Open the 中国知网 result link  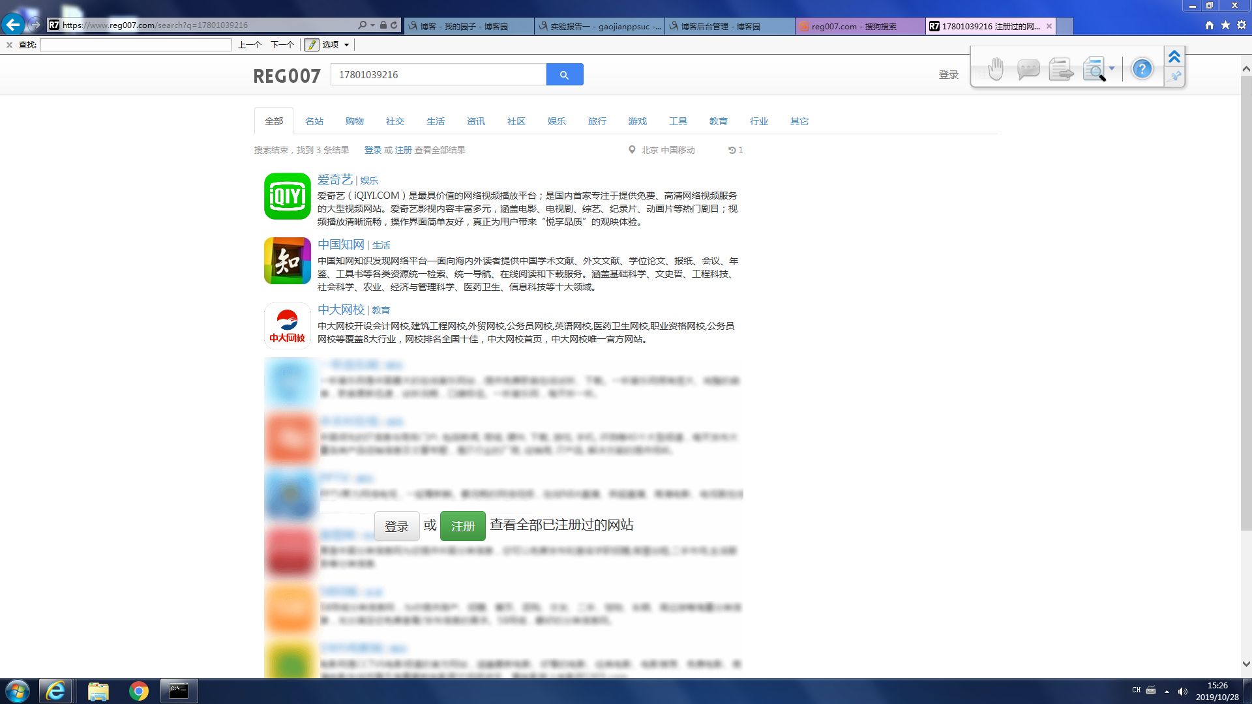tap(340, 244)
